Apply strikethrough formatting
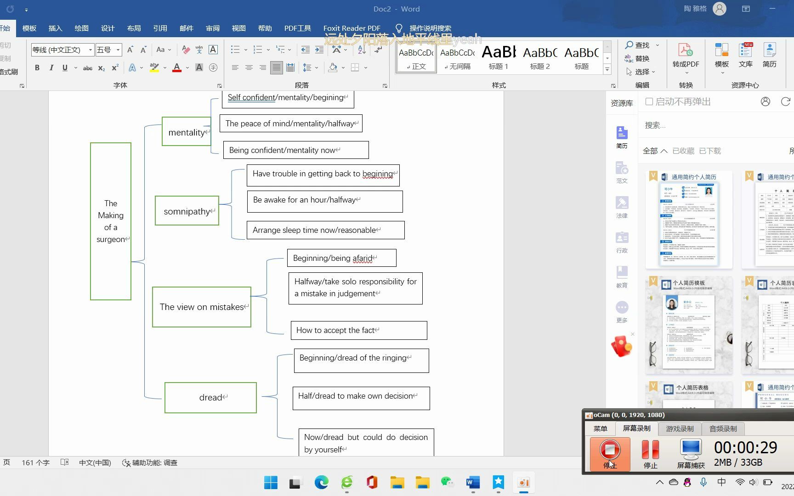Screen dimensions: 794x496 [x=87, y=68]
